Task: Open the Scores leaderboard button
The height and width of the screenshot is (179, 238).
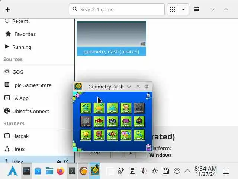Action: [112, 108]
